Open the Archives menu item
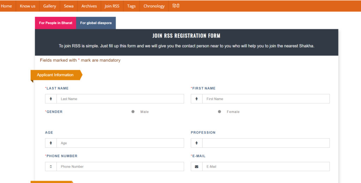Screen dimensions: 361x183 (x=89, y=6)
